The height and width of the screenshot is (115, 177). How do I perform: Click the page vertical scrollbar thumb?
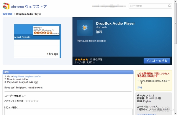coord(175,24)
